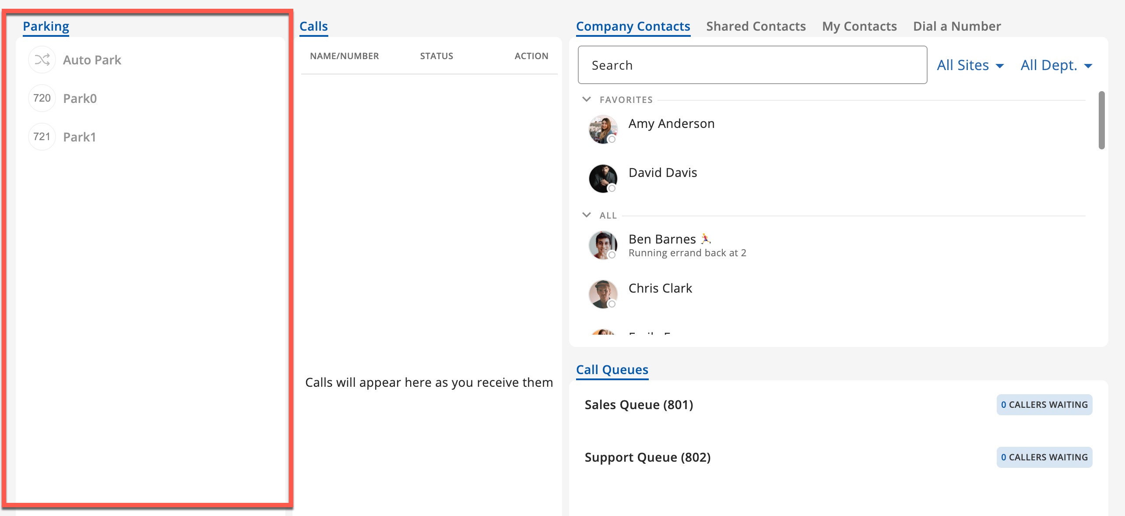Click the contacts list scrollbar
The height and width of the screenshot is (516, 1125).
click(x=1101, y=120)
